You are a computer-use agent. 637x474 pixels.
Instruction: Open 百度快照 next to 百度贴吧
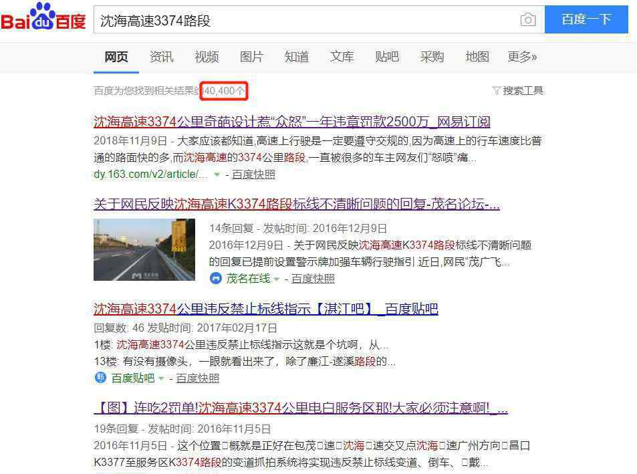click(x=197, y=378)
